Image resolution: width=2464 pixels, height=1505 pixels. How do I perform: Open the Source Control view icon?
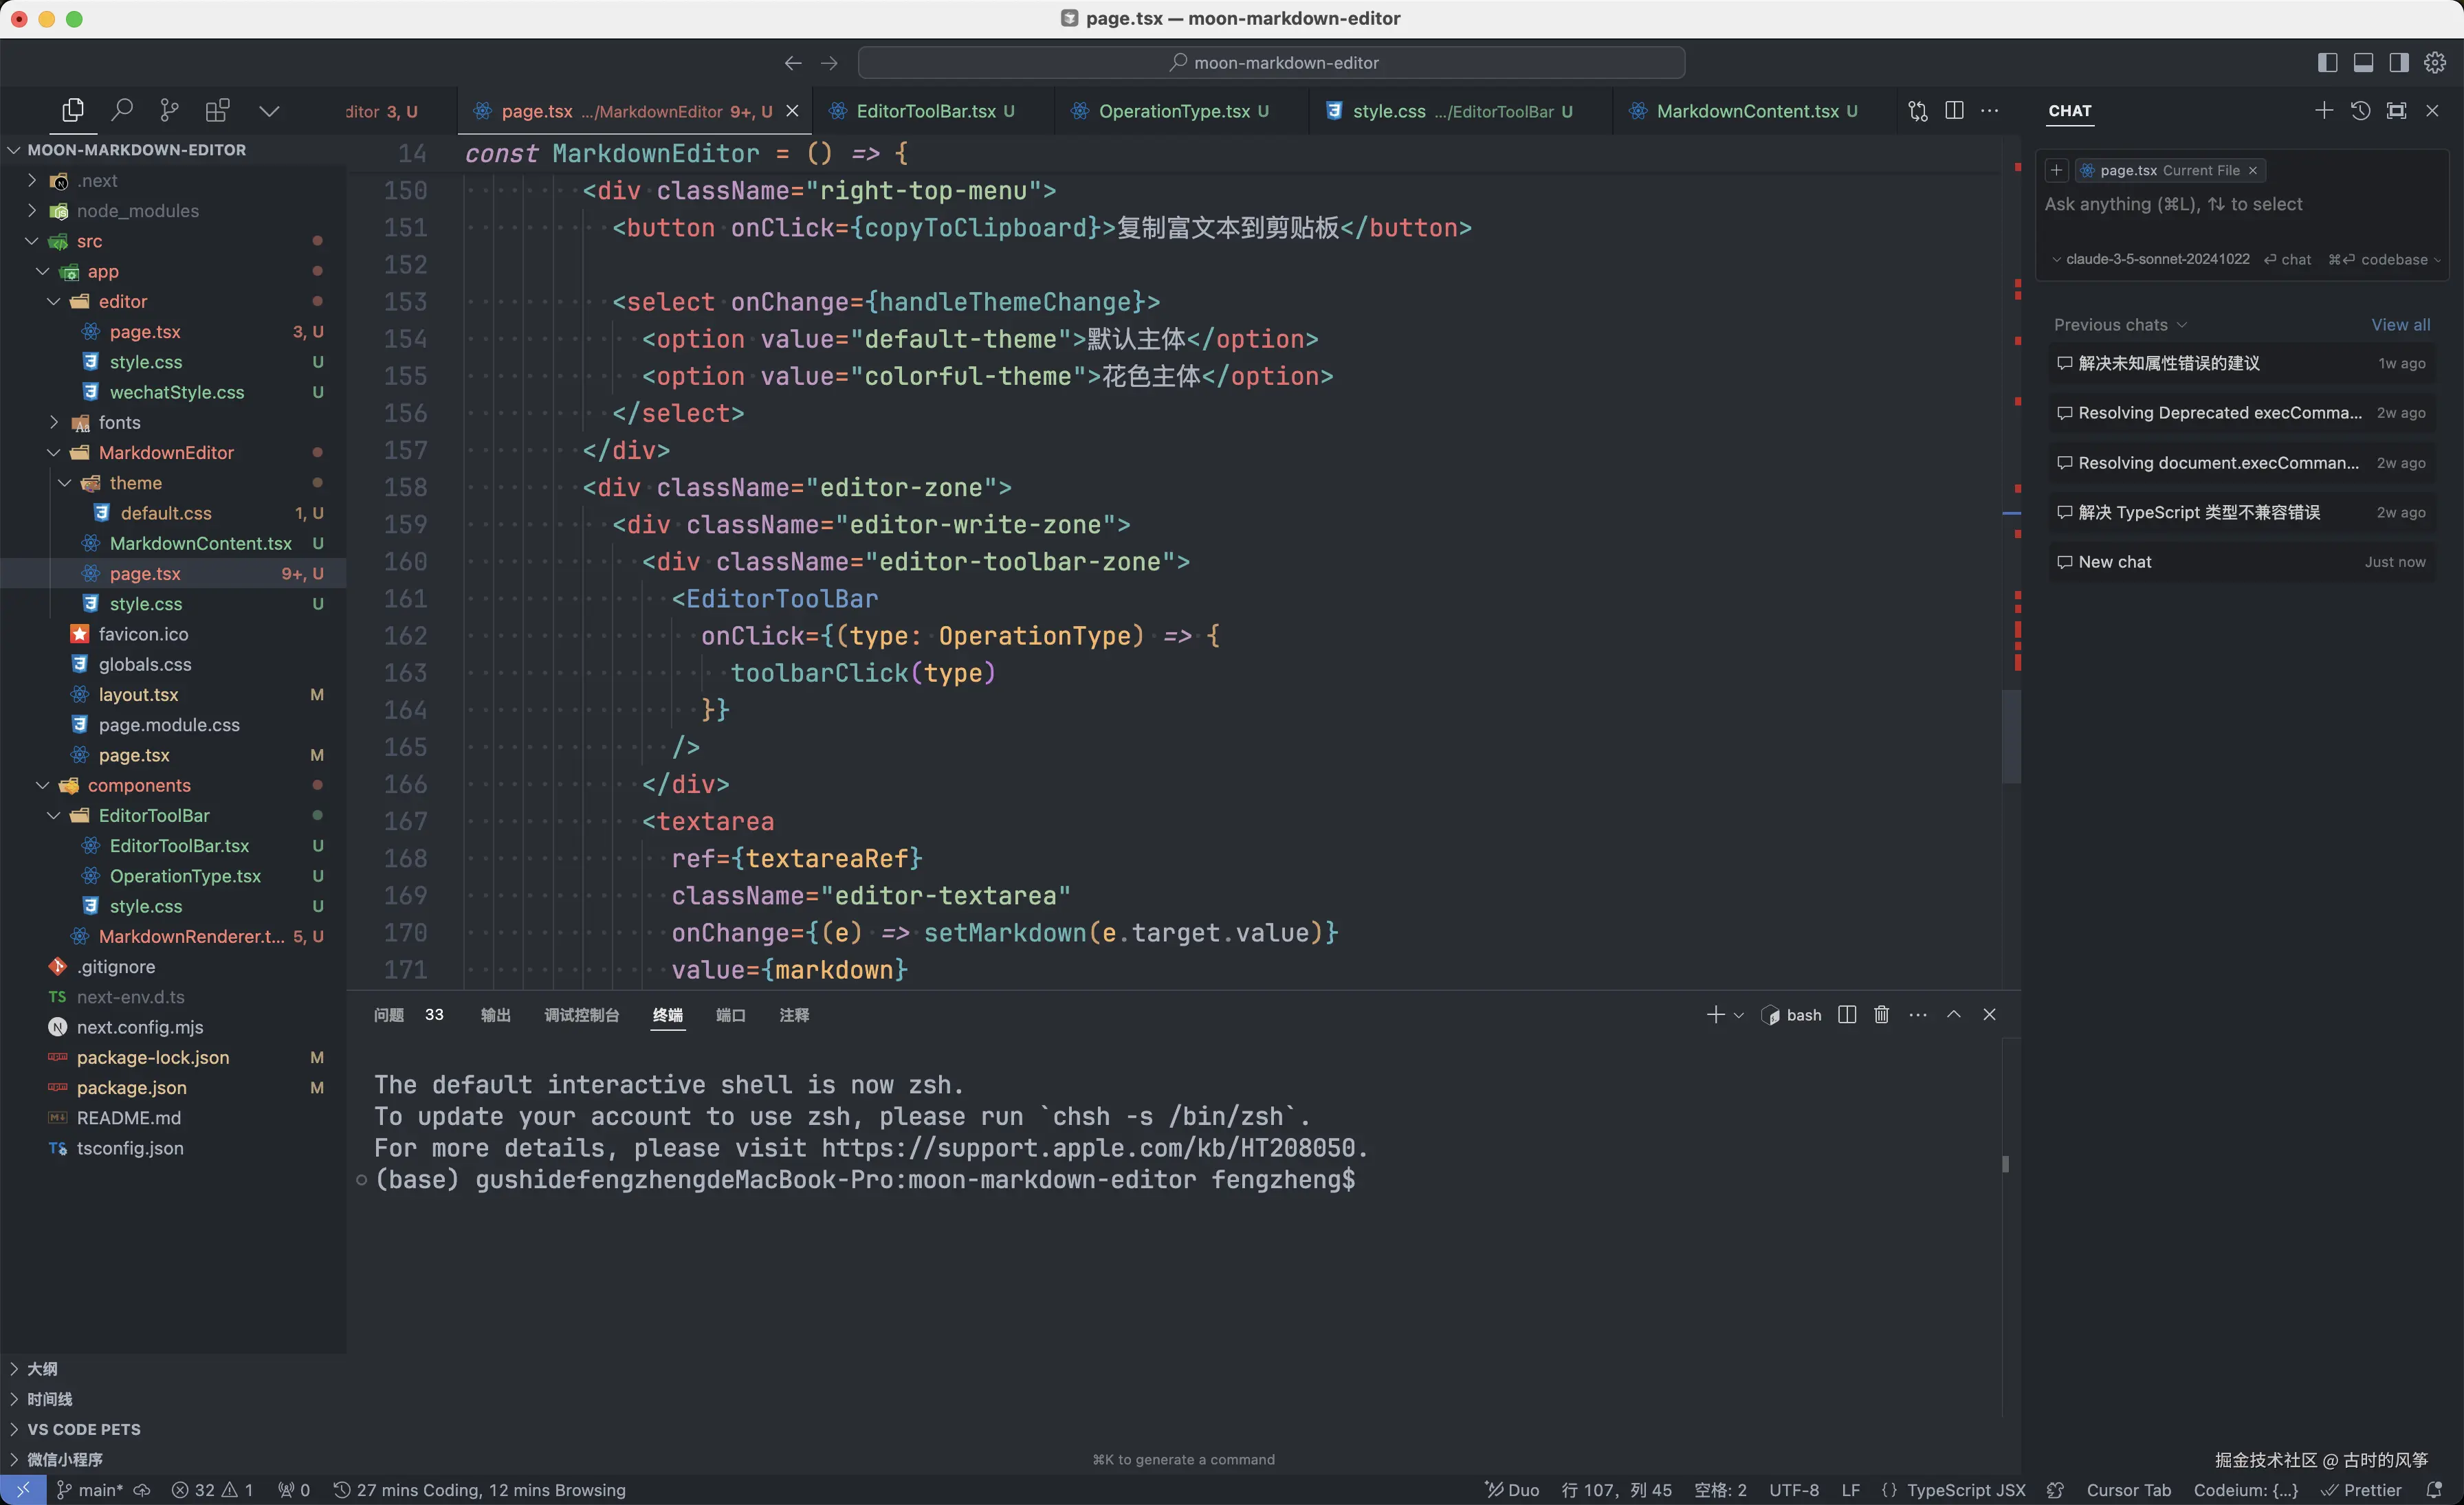[169, 110]
